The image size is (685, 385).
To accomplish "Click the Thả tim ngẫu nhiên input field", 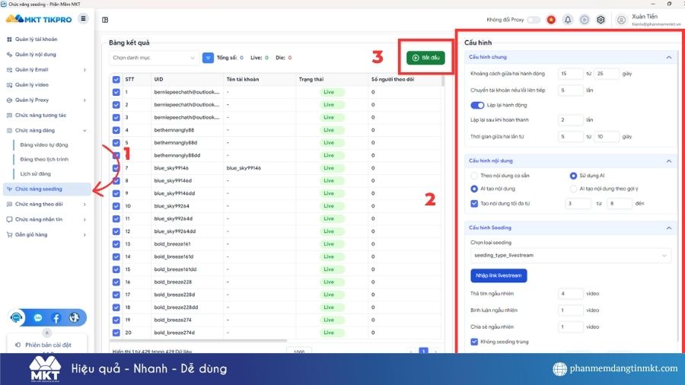I will (571, 293).
